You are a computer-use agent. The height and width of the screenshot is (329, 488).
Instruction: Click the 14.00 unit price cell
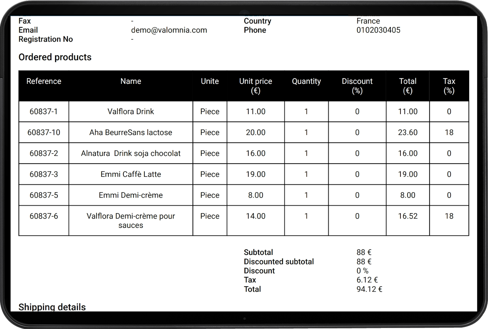[x=256, y=221]
